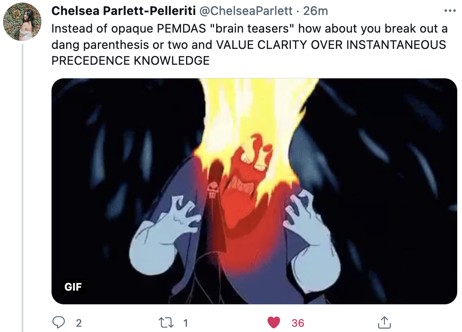This screenshot has width=462, height=332.
Task: Open the tweet via the 26m timestamp
Action: click(x=316, y=11)
